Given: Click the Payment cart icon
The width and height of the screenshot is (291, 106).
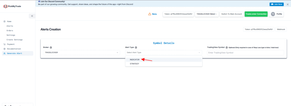Looking at the screenshot, I should tap(5, 44).
